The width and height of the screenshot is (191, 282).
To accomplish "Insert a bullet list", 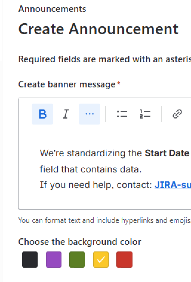I will 122,114.
